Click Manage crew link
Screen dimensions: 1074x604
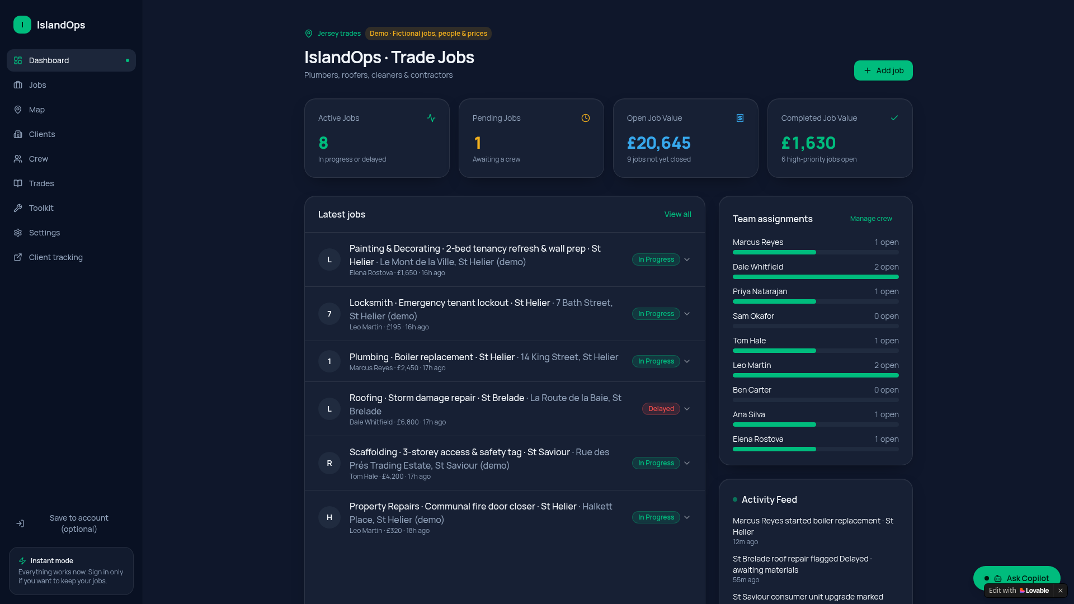tap(871, 219)
